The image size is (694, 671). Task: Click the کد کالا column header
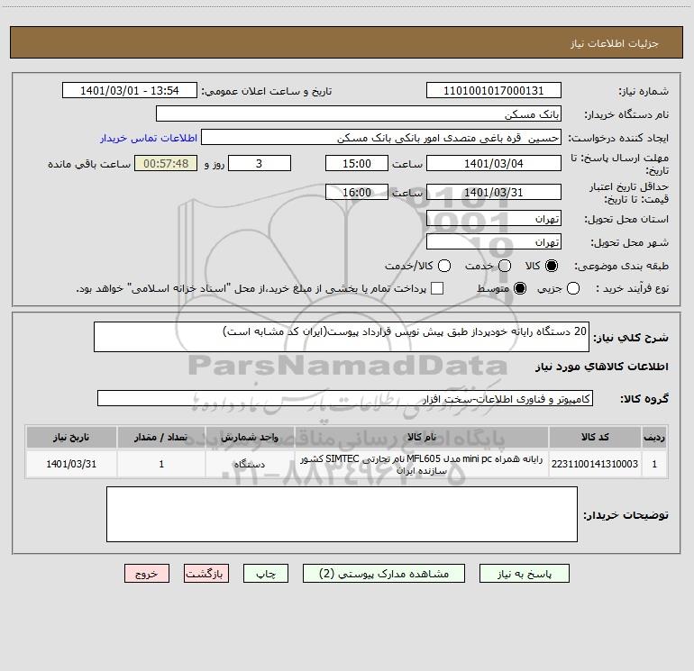tap(595, 437)
